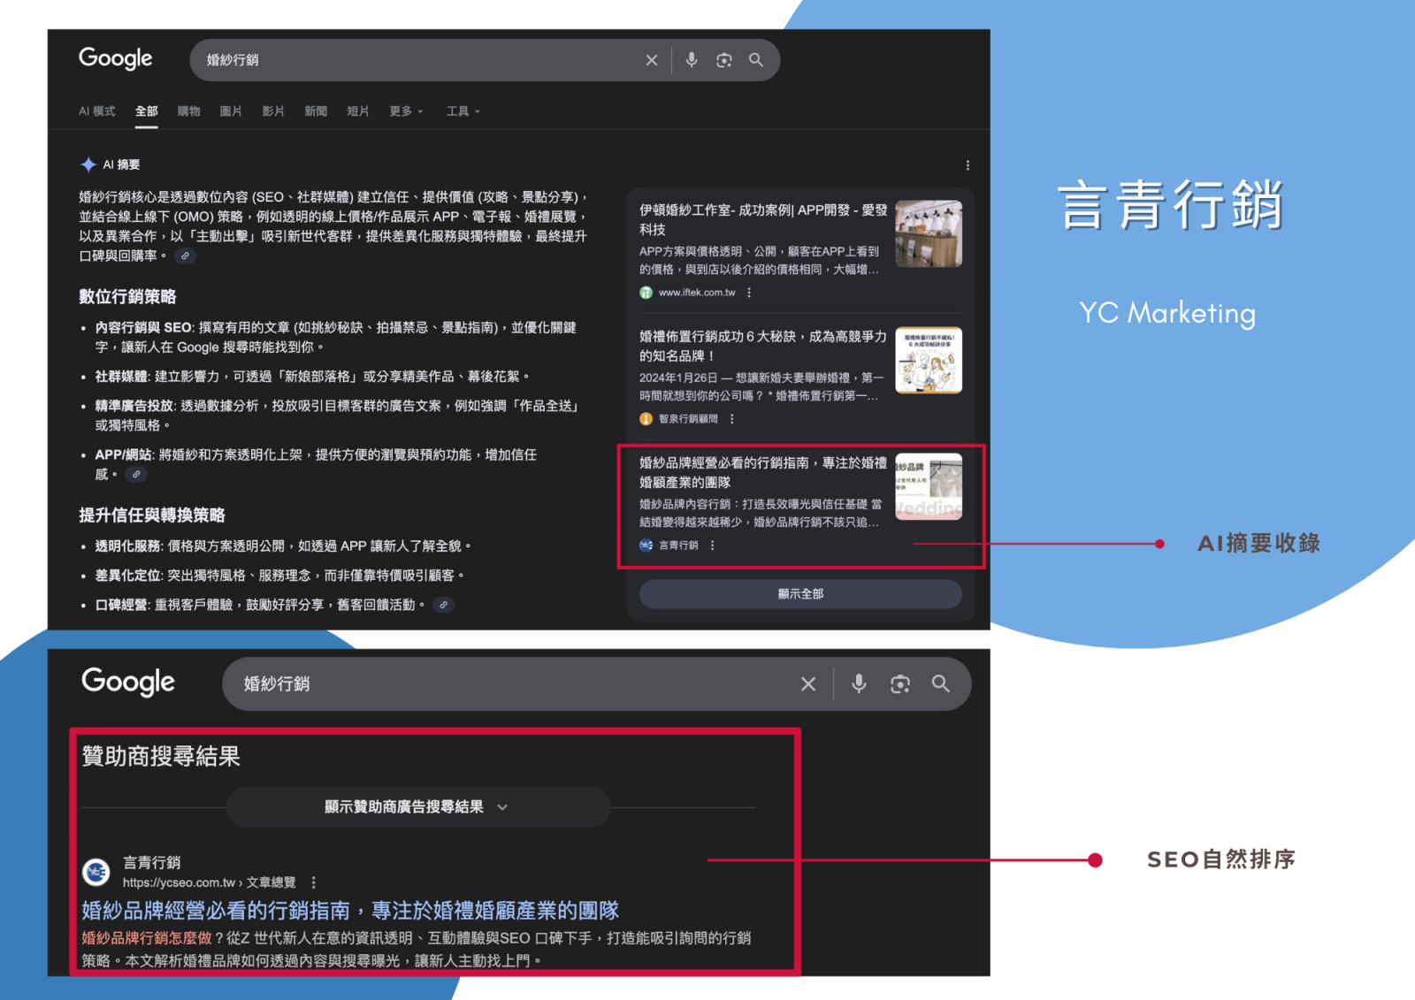This screenshot has width=1415, height=1000.
Task: Click the microphone voice search icon in top search bar
Action: tap(692, 59)
